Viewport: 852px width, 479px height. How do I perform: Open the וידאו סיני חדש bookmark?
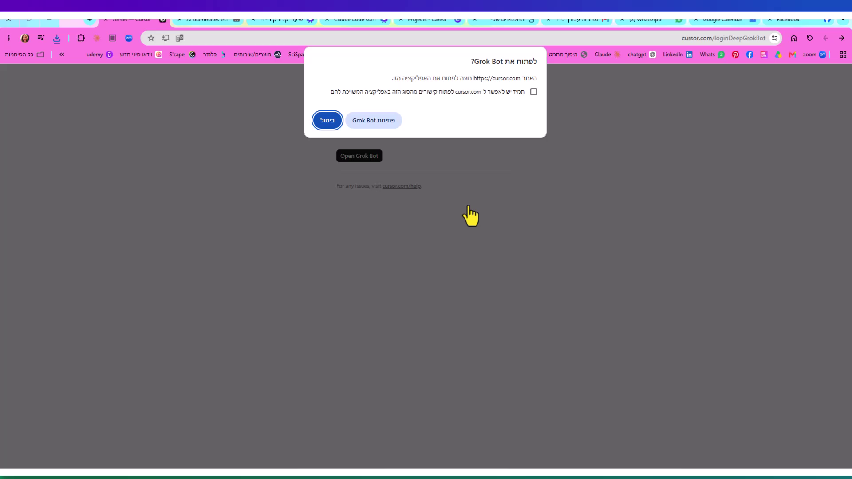(x=141, y=55)
